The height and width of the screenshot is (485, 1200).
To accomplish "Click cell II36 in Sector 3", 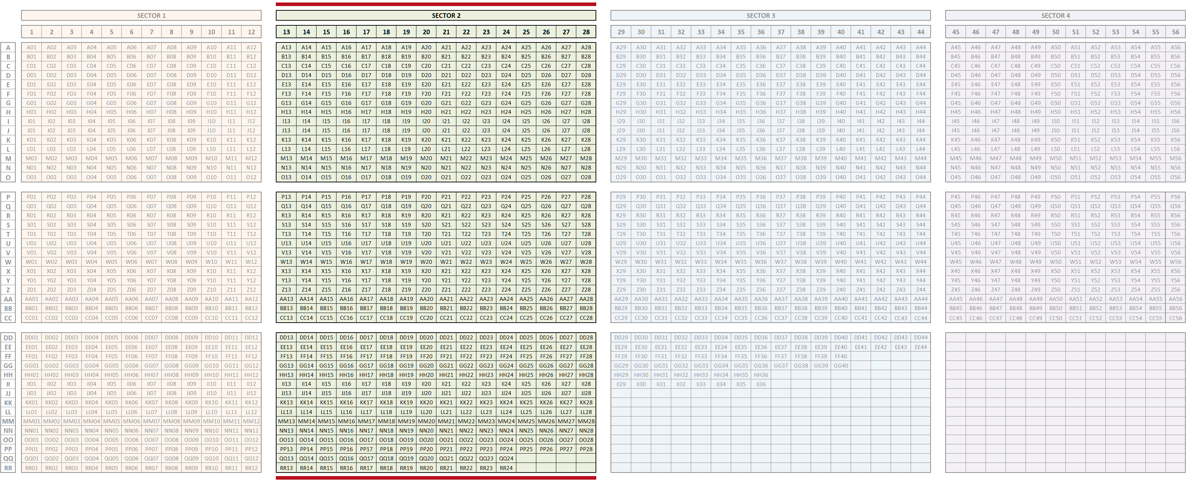I will point(761,384).
